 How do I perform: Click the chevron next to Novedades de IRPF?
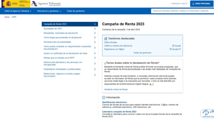(x=95, y=29)
